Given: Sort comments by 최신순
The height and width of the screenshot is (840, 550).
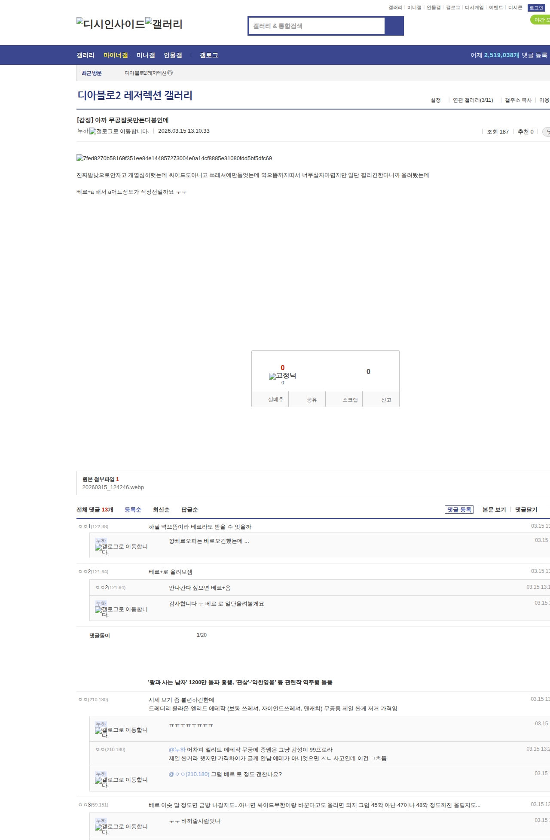Looking at the screenshot, I should point(161,510).
